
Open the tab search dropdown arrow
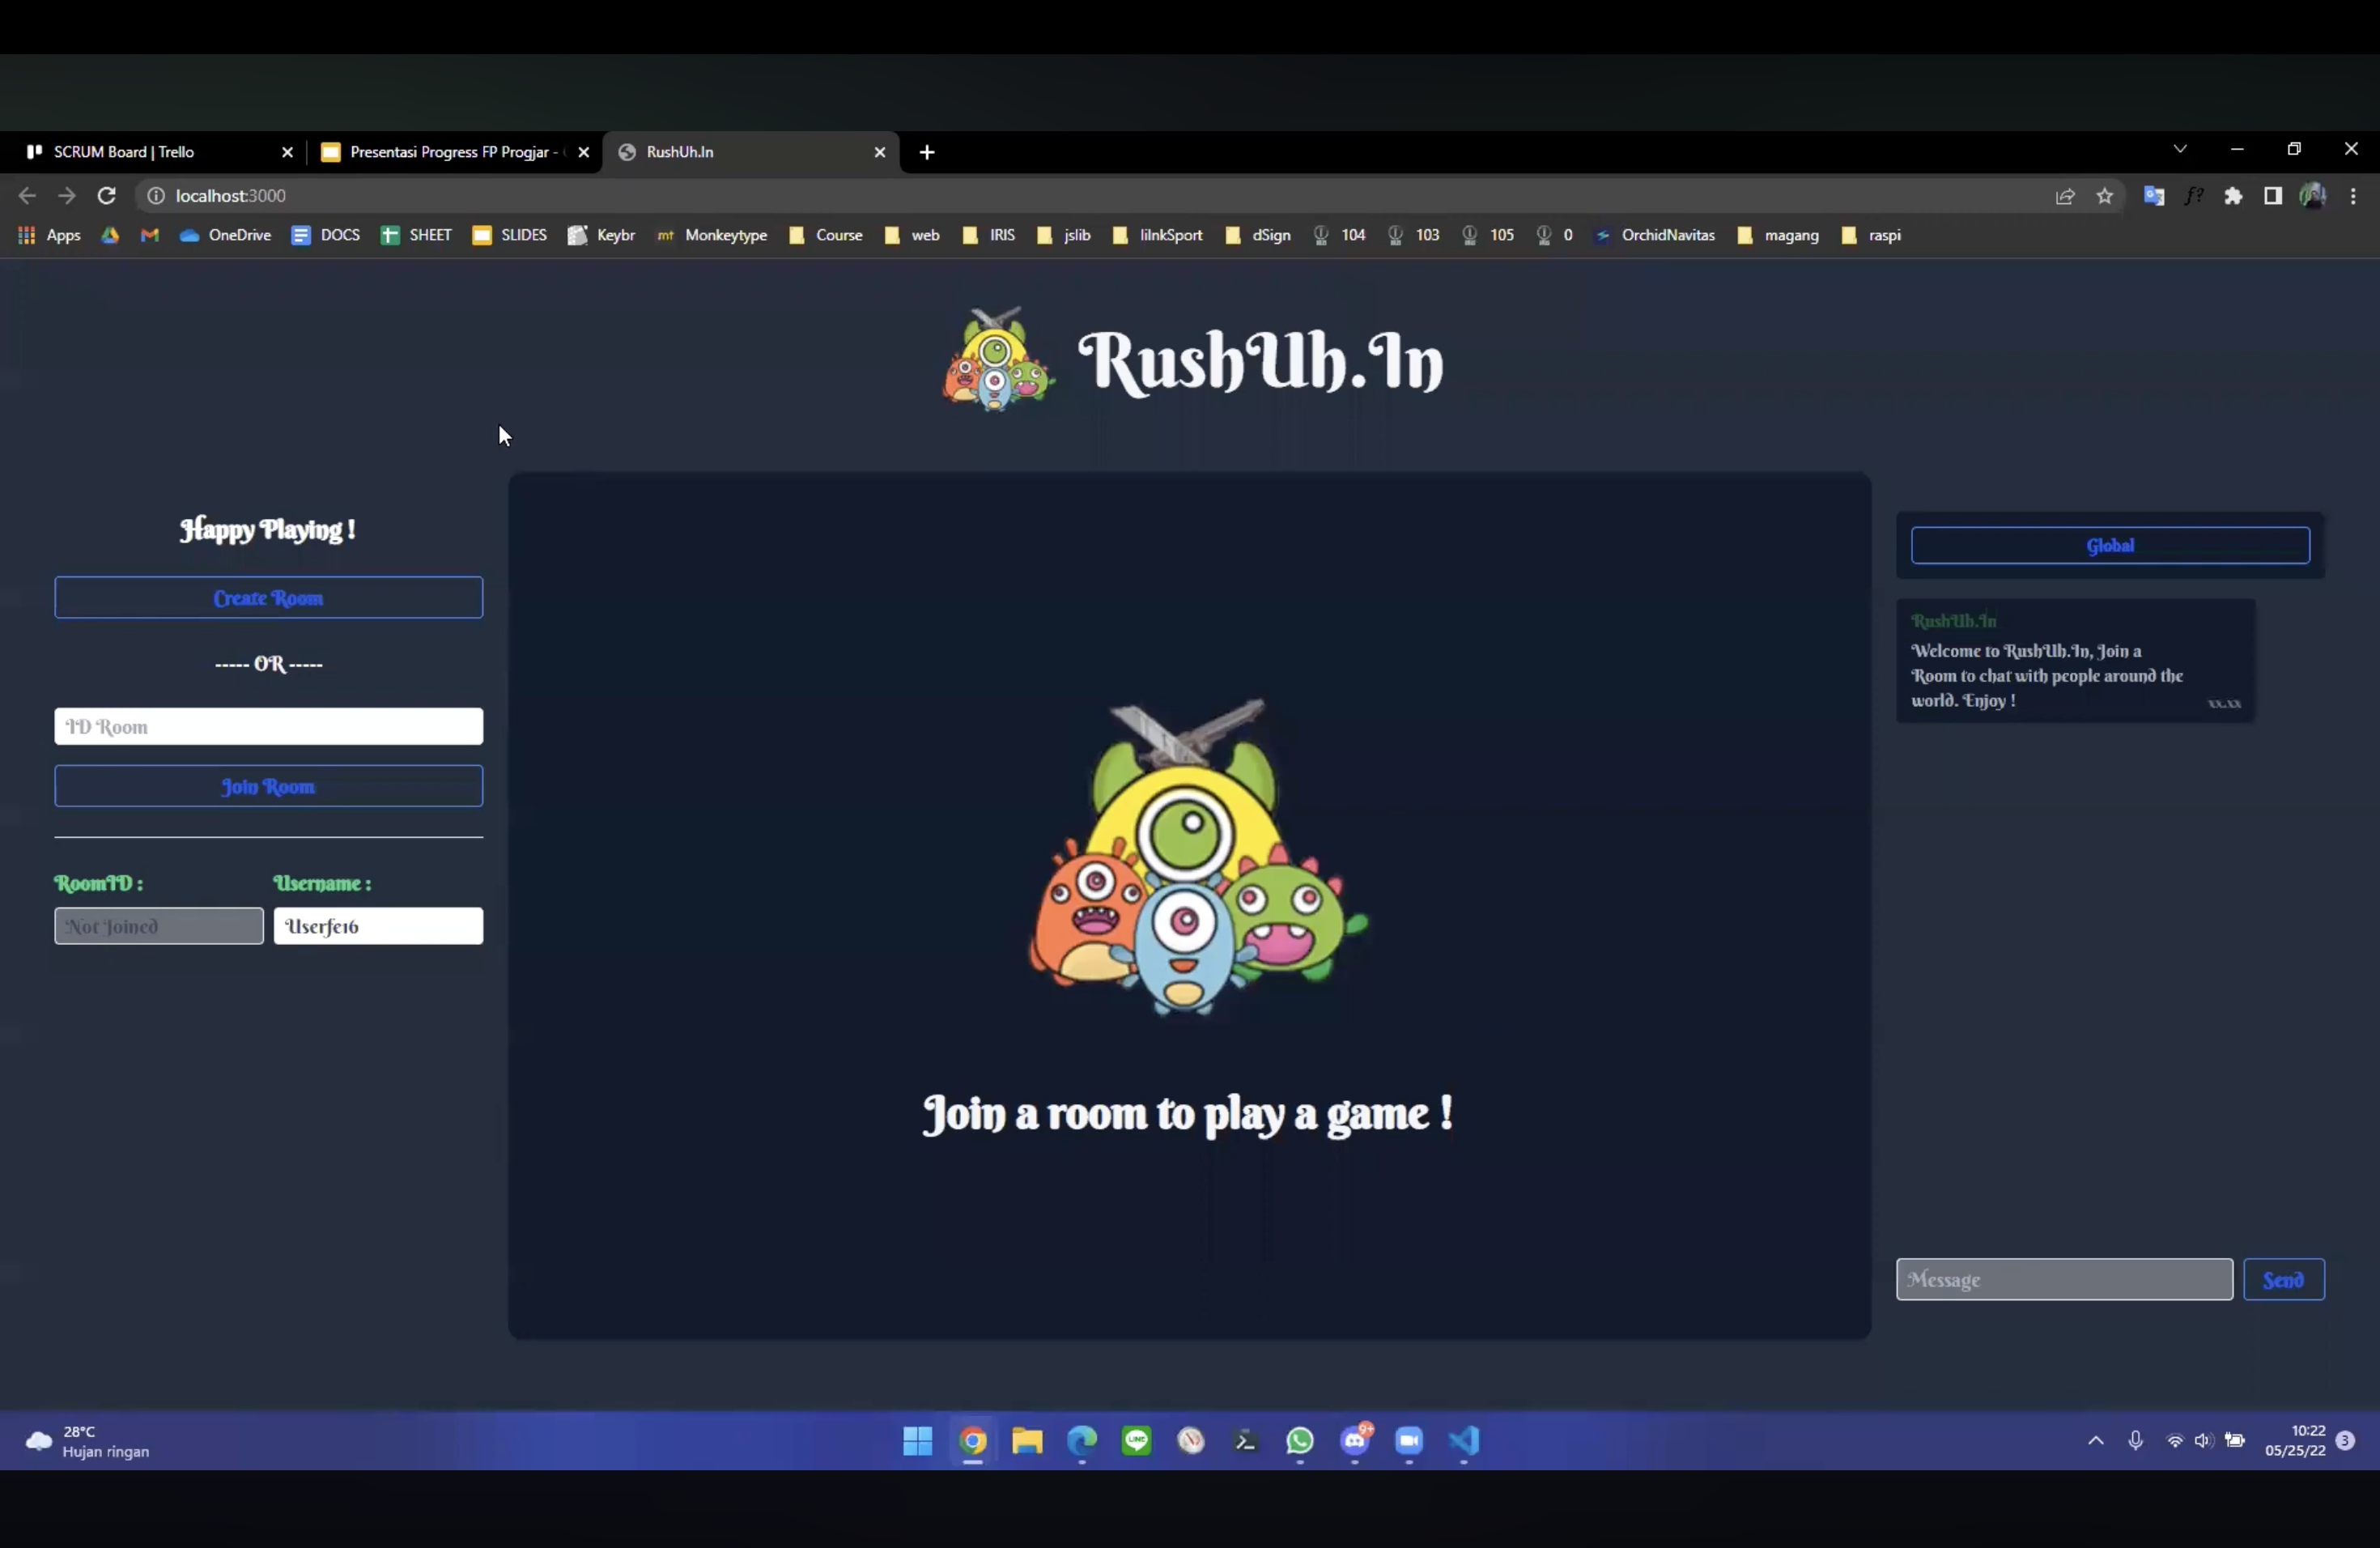click(x=2180, y=150)
